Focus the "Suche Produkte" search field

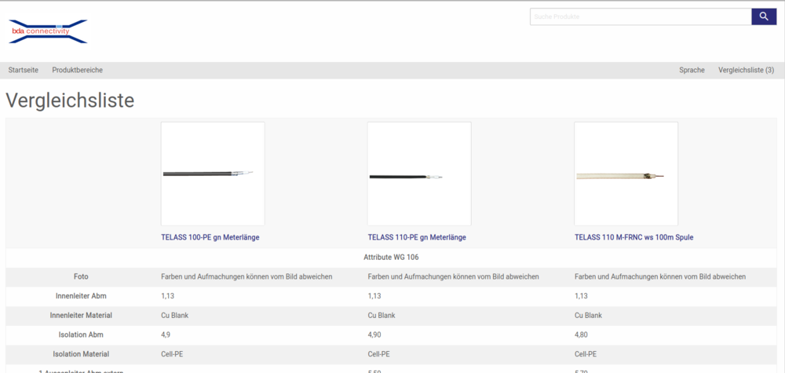pos(640,16)
